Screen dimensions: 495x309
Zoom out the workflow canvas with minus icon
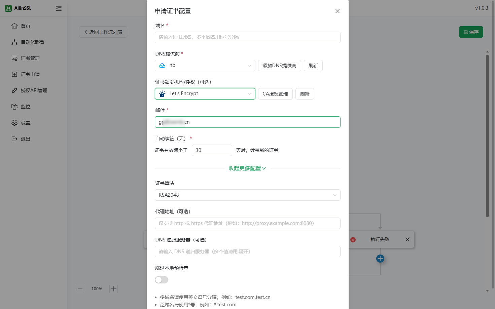[80, 289]
